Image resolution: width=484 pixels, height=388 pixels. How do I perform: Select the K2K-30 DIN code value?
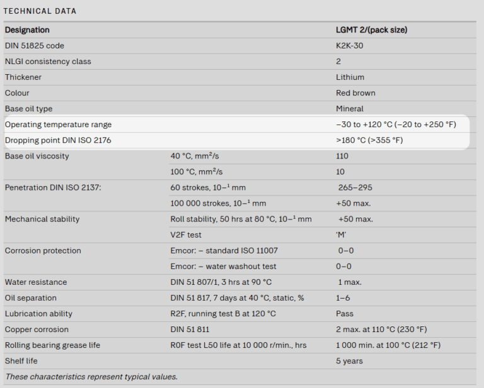click(x=349, y=46)
